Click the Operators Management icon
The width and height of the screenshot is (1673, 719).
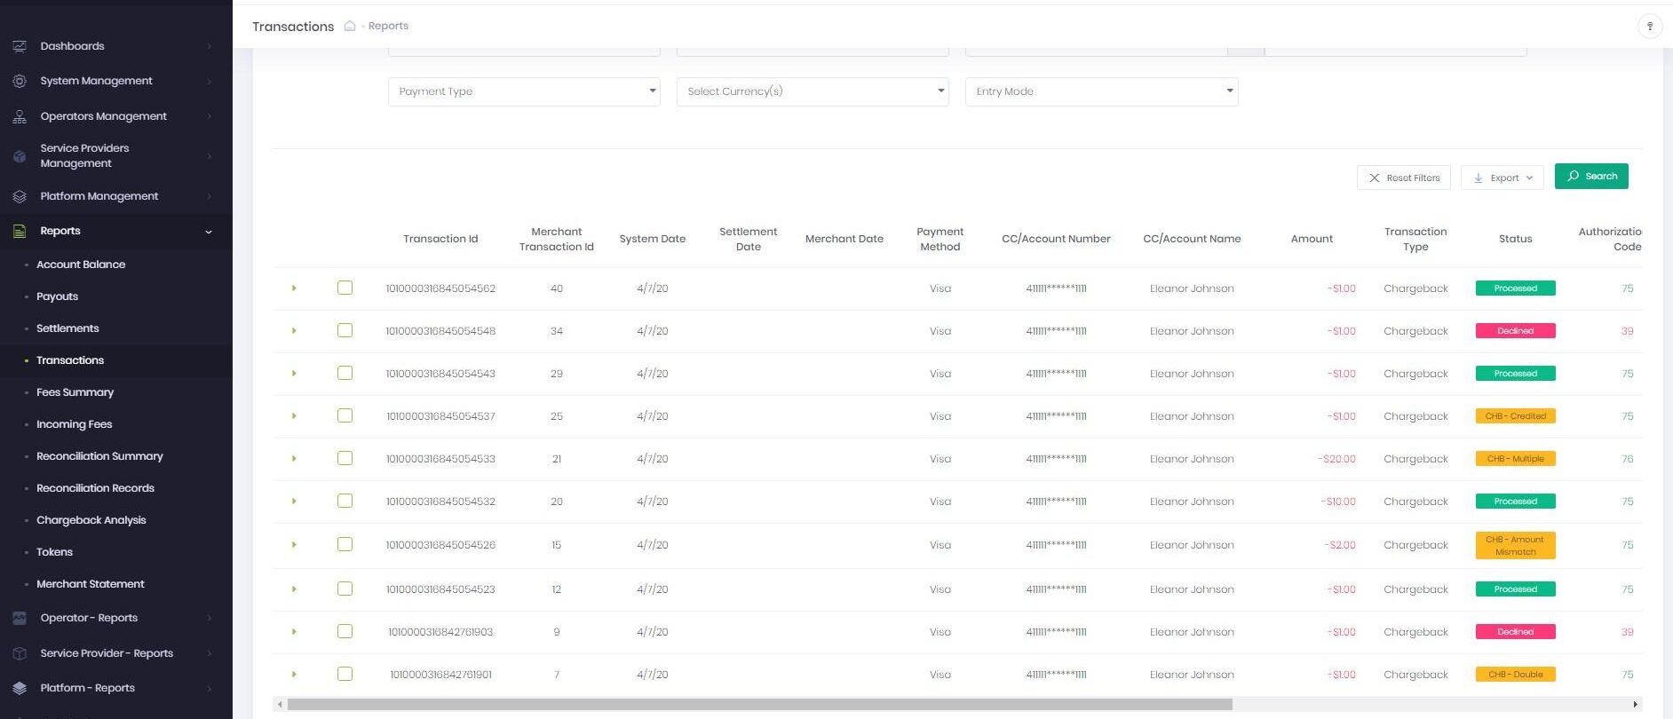(x=20, y=116)
